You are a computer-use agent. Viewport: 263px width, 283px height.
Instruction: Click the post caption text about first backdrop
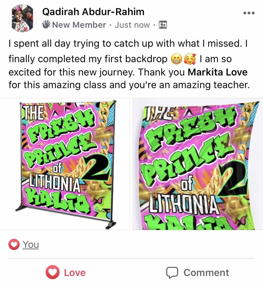coord(129,64)
